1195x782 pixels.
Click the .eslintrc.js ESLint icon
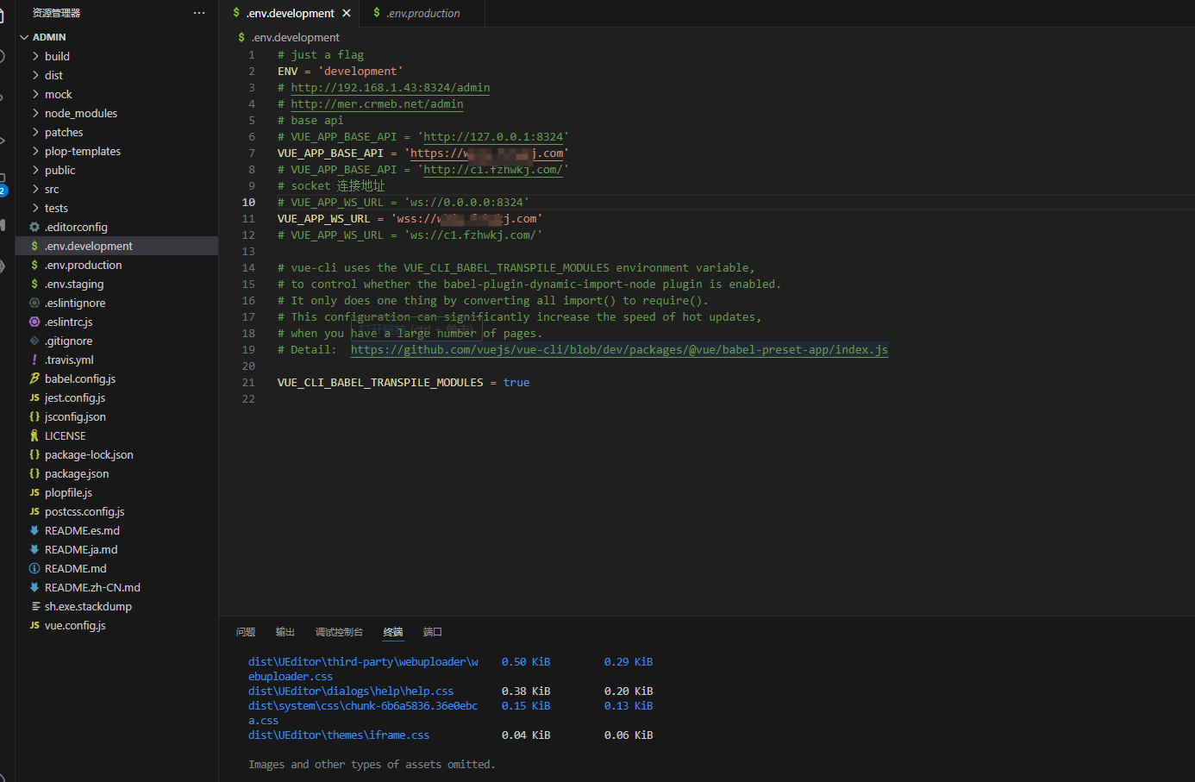pos(34,322)
